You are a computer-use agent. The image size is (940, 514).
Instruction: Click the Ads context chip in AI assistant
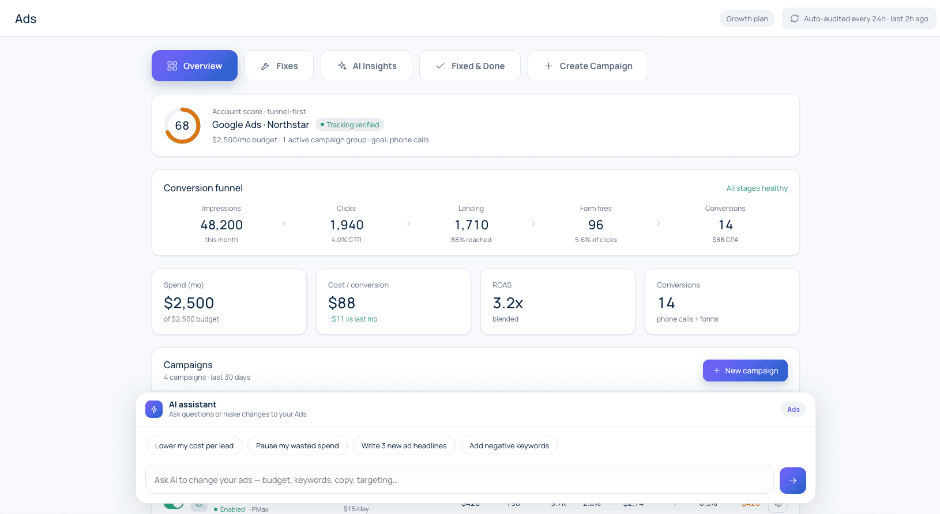pyautogui.click(x=794, y=409)
